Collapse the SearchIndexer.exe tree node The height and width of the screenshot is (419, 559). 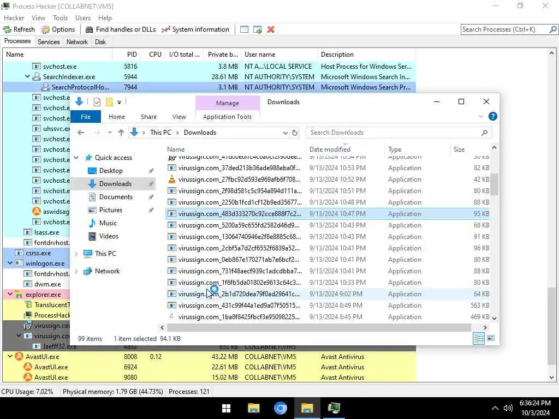pyautogui.click(x=27, y=76)
